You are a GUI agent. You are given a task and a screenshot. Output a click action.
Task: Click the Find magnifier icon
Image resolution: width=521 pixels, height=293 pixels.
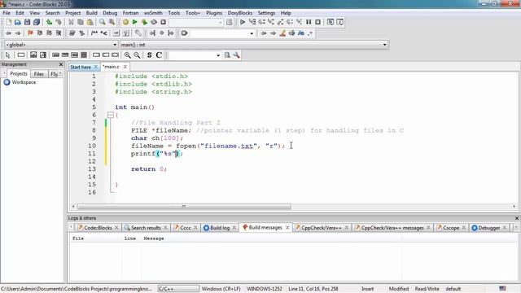click(103, 22)
